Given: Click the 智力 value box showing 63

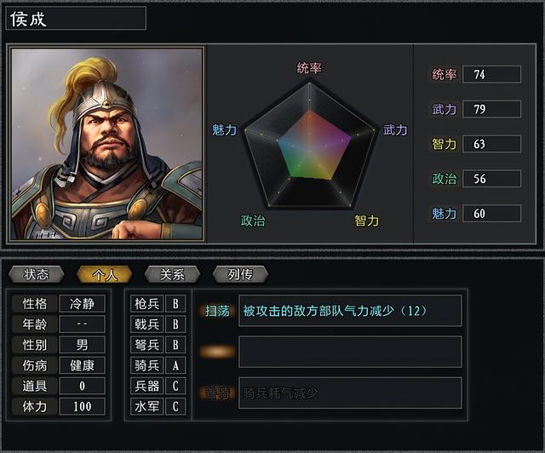Looking at the screenshot, I should (x=491, y=144).
